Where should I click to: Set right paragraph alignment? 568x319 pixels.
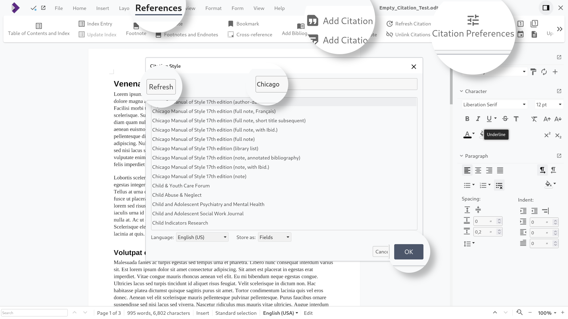tap(489, 170)
